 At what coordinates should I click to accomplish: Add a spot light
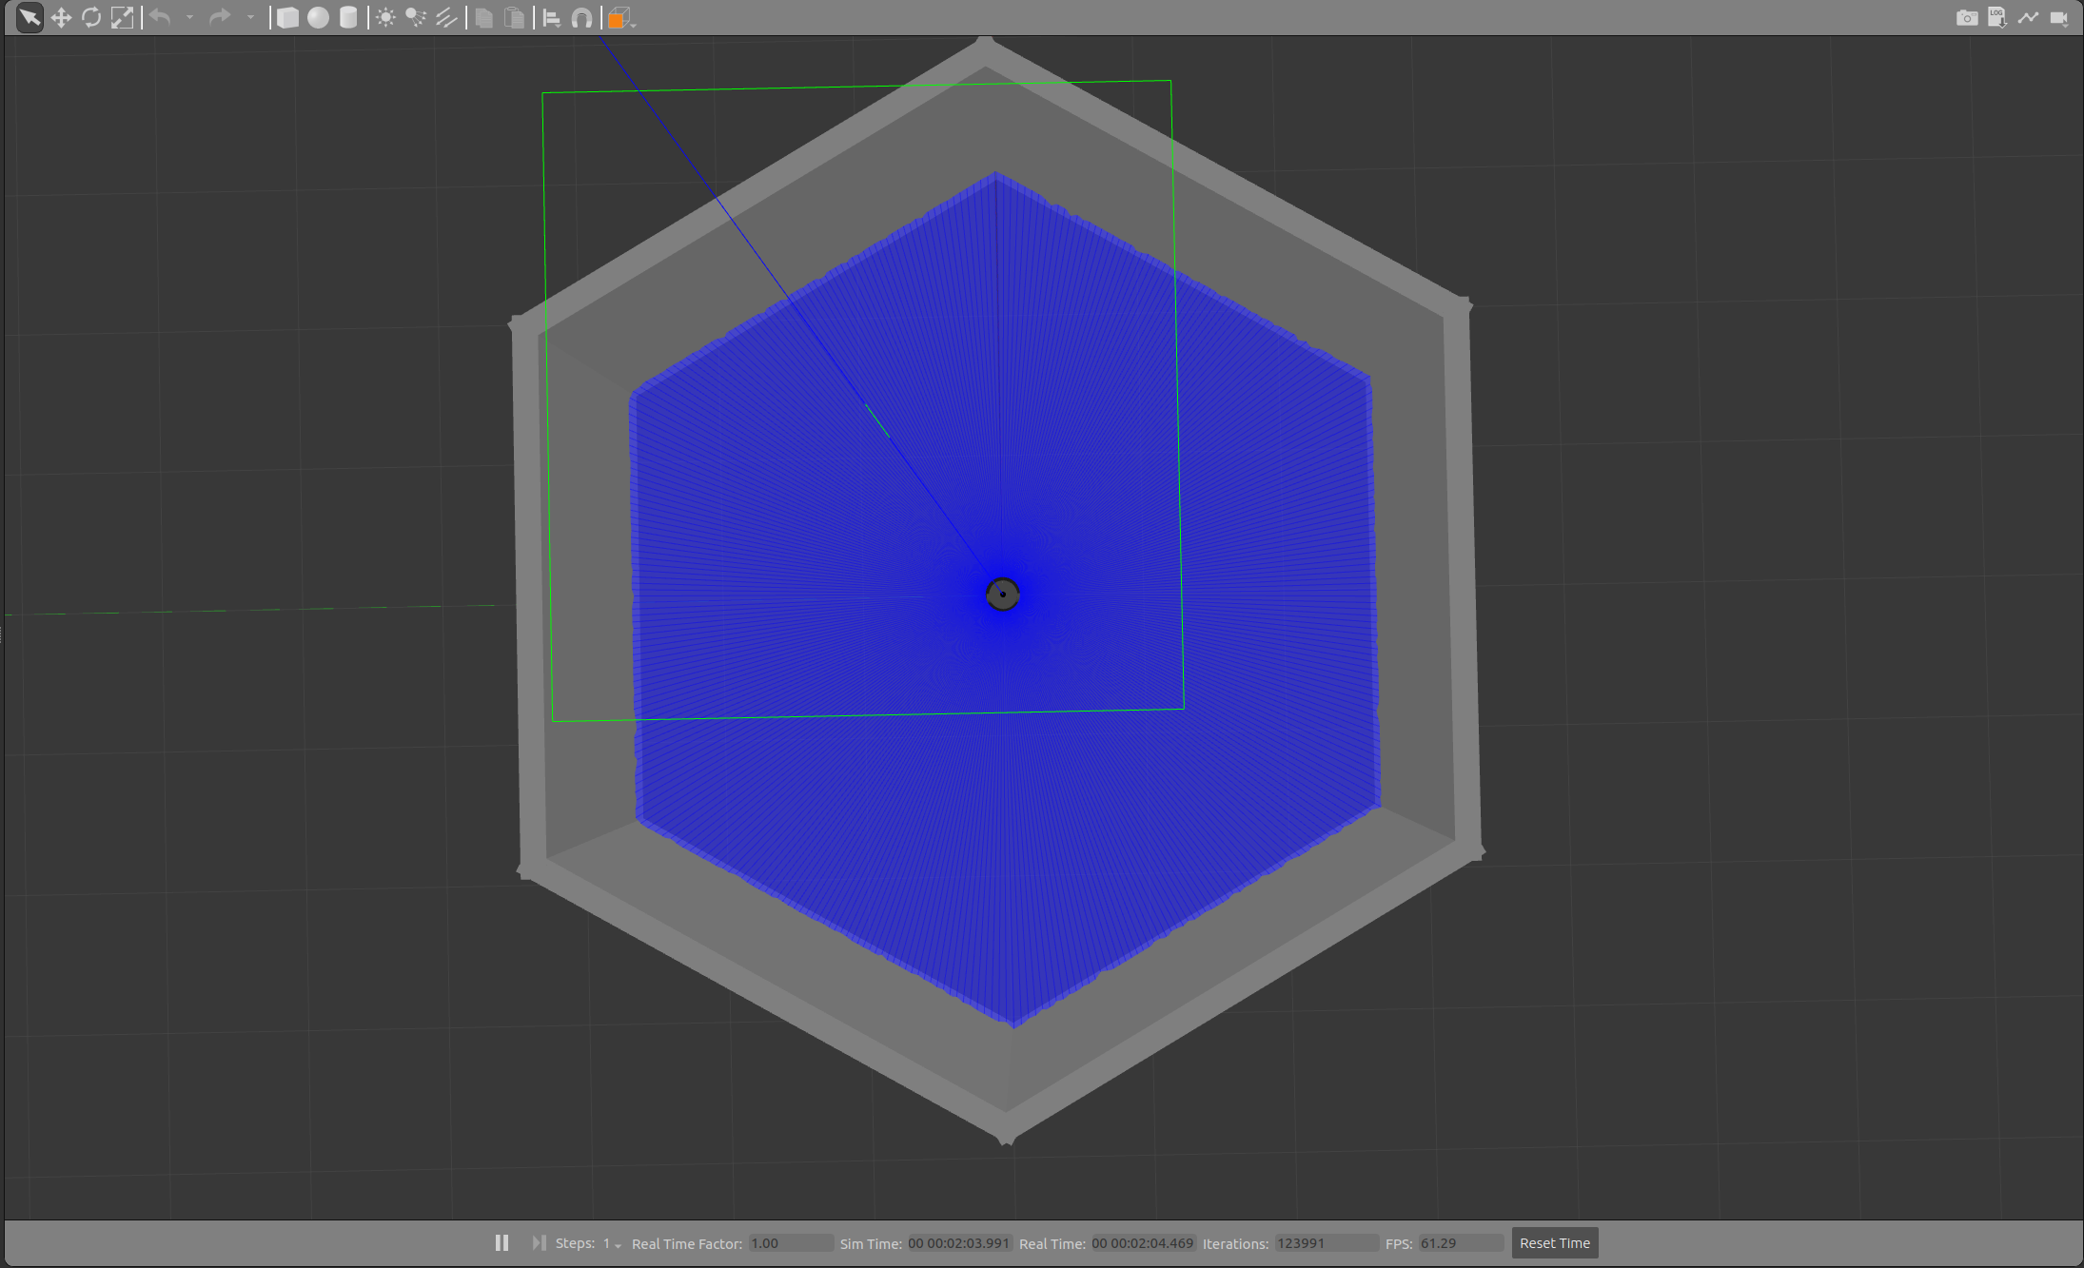tap(416, 16)
